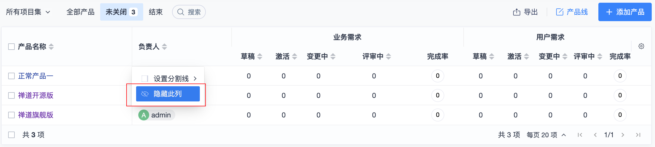Sort by the 产品名称 column sort arrows

(x=51, y=47)
